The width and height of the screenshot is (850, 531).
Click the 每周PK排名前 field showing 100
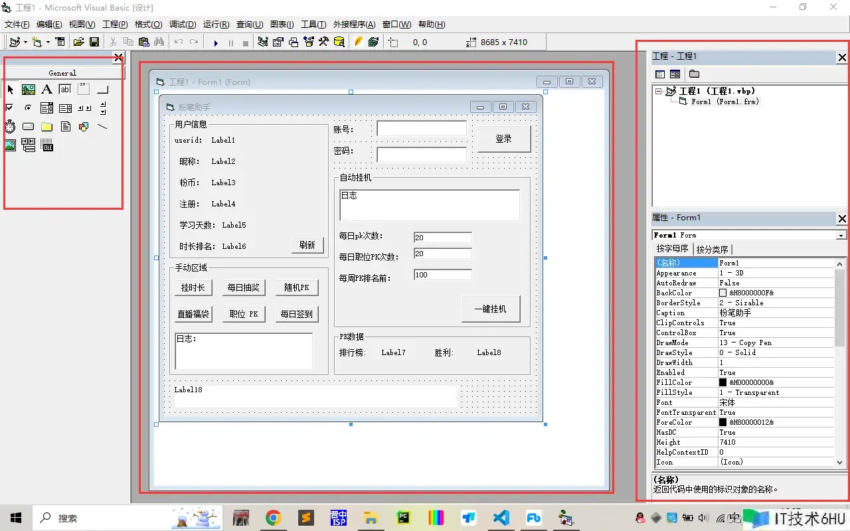(x=443, y=274)
